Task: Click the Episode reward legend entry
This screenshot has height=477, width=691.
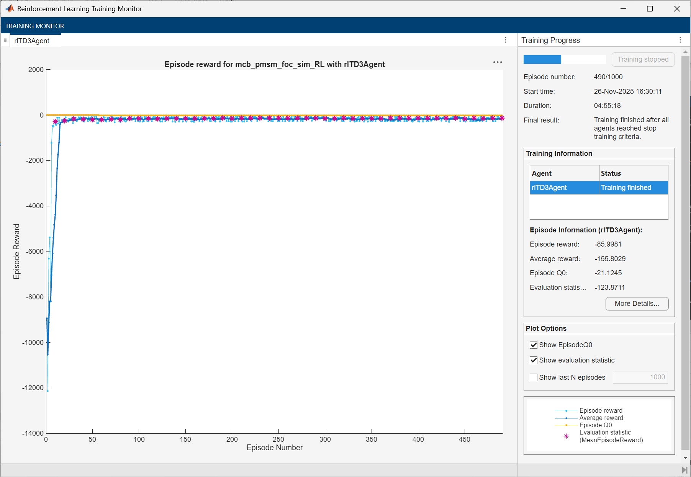Action: tap(589, 411)
